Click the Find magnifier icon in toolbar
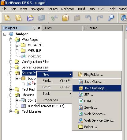The width and height of the screenshot is (127, 140). pos(111,18)
